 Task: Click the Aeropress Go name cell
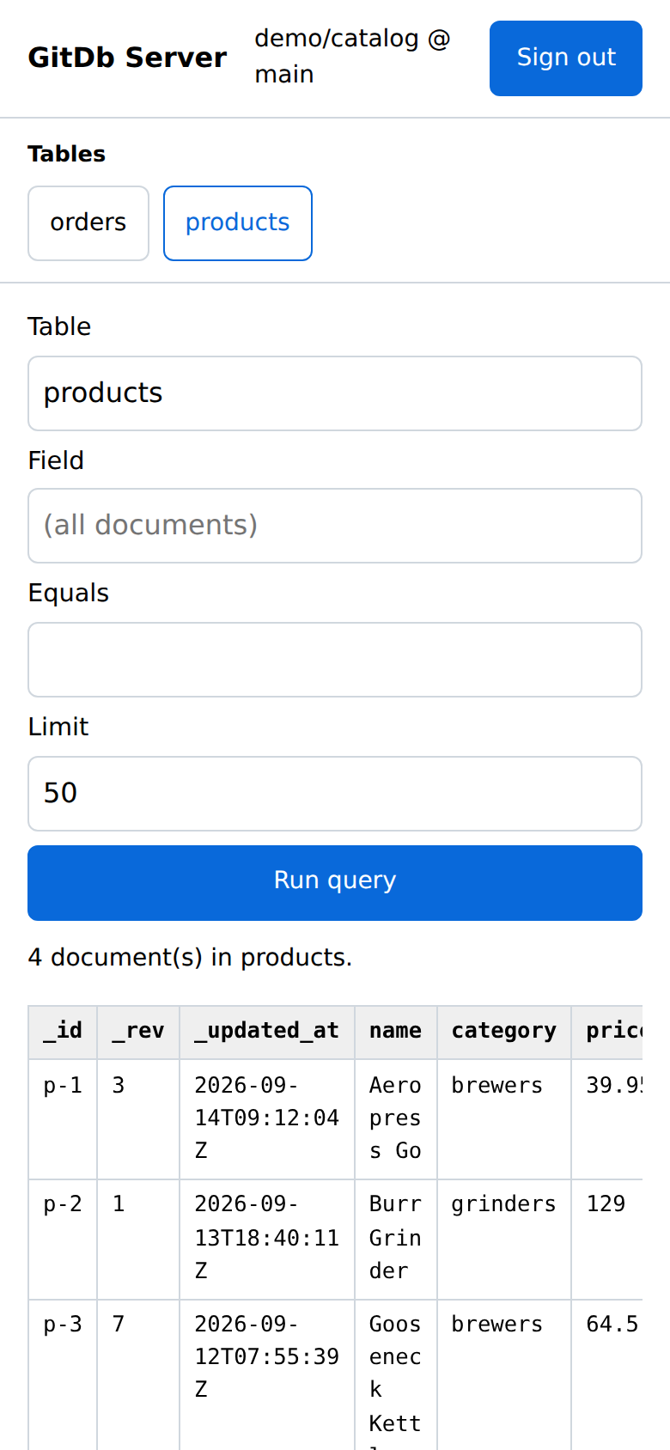point(396,1119)
